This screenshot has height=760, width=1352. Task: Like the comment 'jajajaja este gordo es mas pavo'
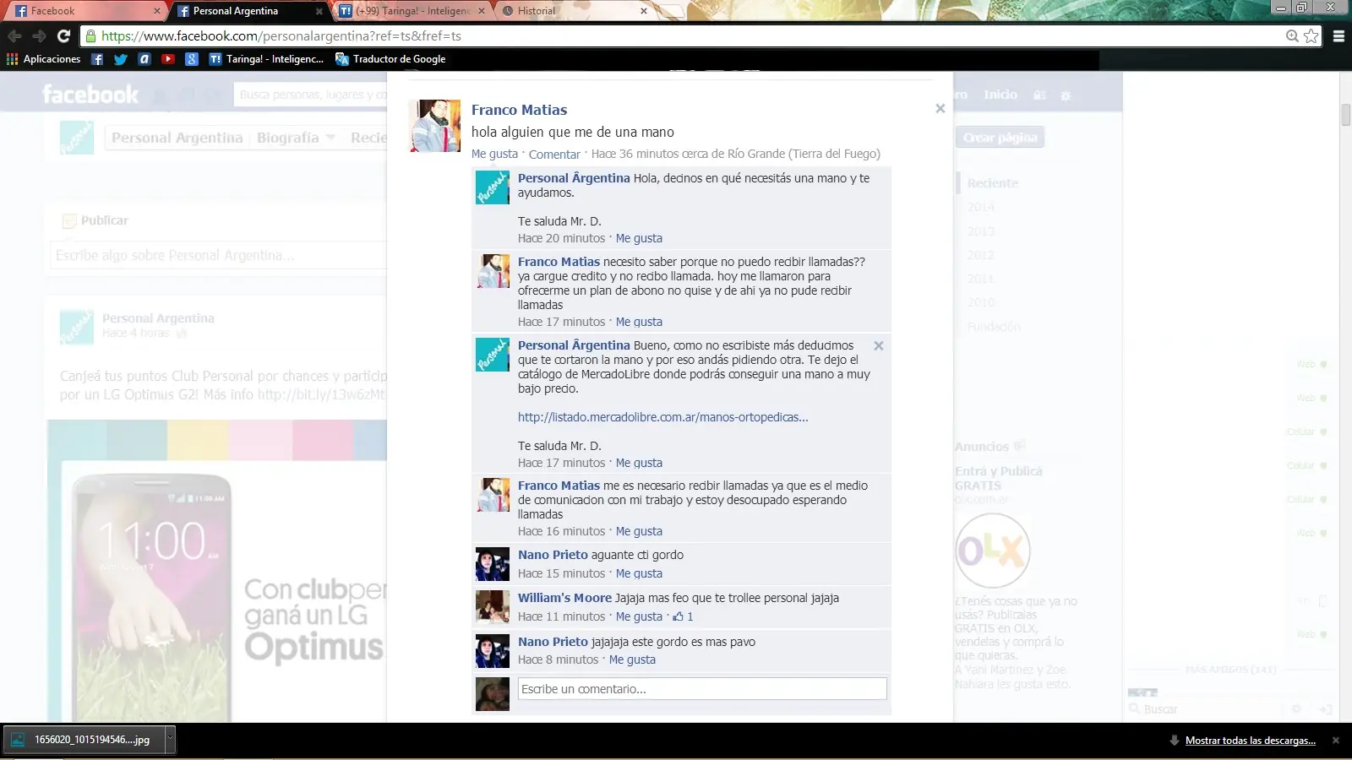click(x=632, y=660)
